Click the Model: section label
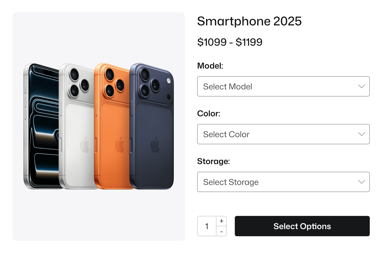Viewport: 382px width, 253px height. 210,66
